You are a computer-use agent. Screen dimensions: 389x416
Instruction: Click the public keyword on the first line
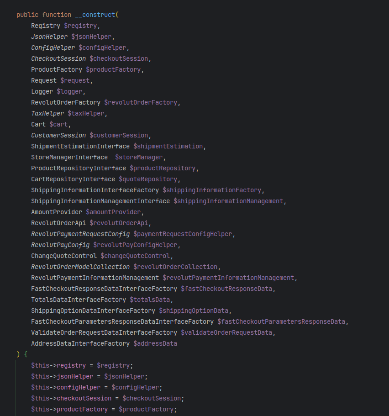[27, 15]
